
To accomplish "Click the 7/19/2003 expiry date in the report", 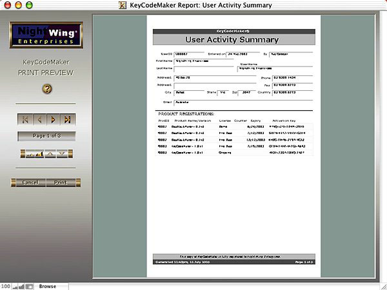I will coord(255,146).
